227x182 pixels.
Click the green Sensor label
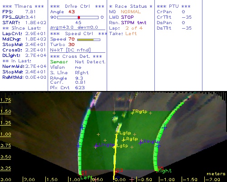pos(59,62)
